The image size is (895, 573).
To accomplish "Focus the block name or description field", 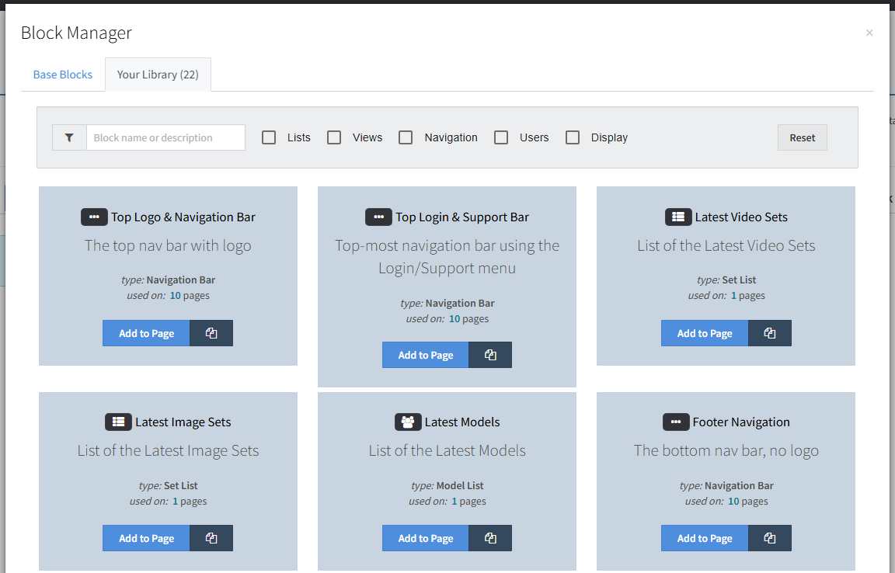I will pos(165,137).
